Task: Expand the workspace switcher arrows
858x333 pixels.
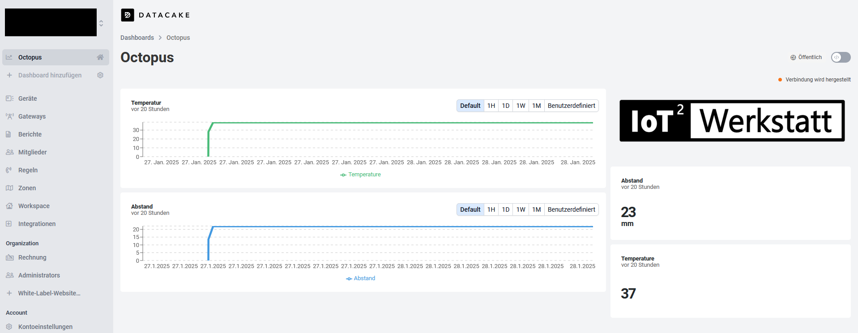Action: (x=101, y=23)
